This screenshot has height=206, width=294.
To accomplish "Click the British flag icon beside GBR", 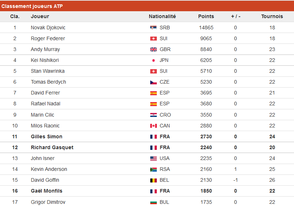I will (154, 49).
